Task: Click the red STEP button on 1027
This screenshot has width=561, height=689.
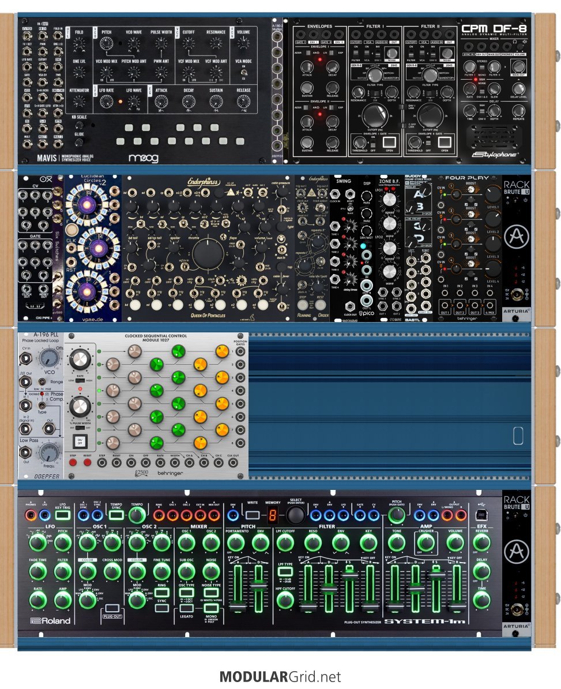Action: pos(73,462)
